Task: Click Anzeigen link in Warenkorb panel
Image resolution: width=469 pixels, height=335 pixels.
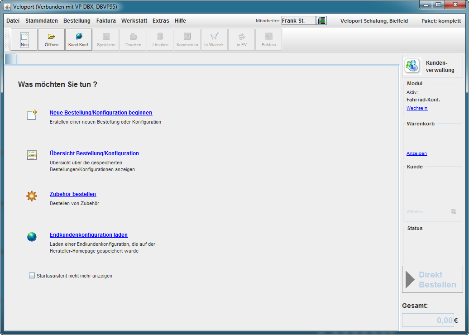Action: (416, 153)
